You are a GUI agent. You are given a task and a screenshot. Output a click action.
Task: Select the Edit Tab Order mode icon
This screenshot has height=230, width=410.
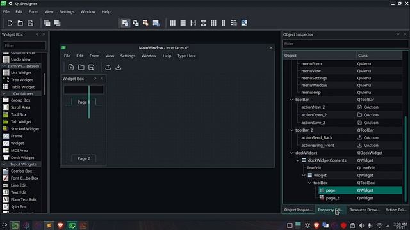[156, 23]
